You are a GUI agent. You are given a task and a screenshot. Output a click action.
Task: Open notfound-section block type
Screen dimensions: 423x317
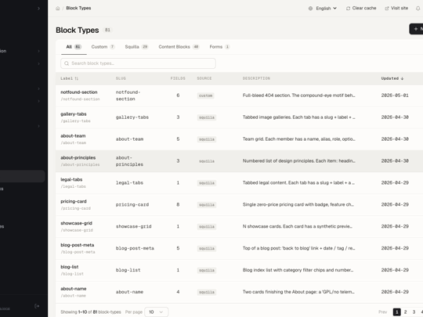(x=79, y=92)
